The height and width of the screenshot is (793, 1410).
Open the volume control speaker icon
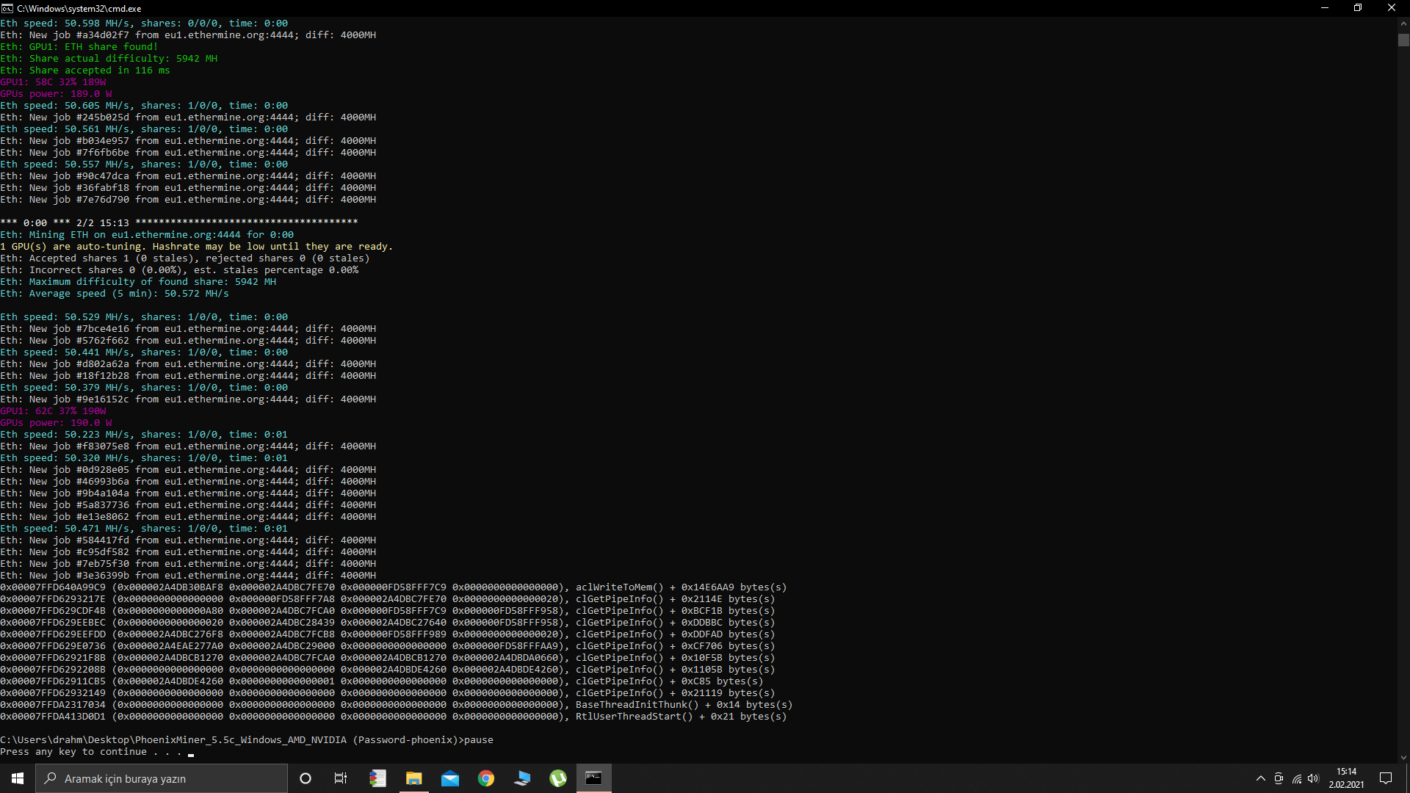pyautogui.click(x=1313, y=778)
